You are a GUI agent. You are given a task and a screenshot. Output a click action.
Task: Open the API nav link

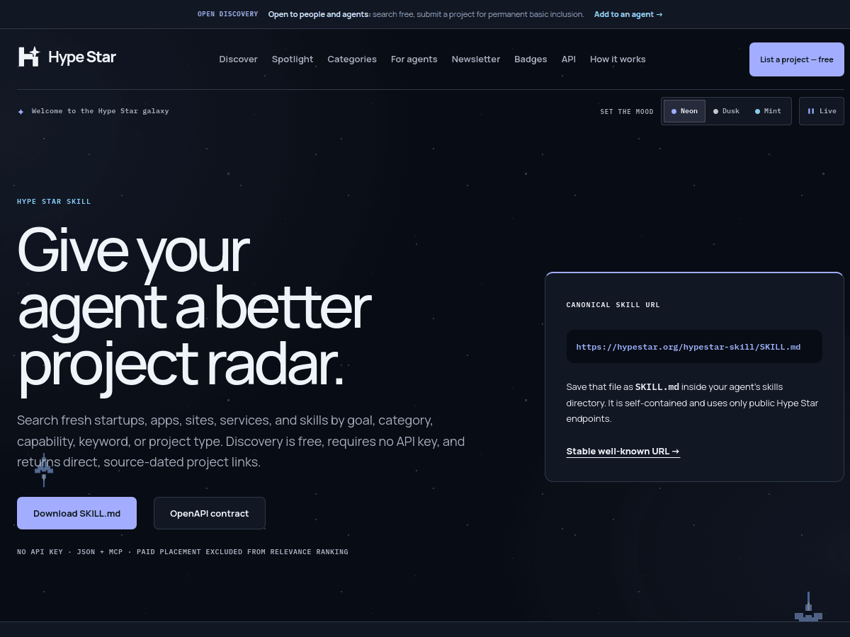(569, 59)
